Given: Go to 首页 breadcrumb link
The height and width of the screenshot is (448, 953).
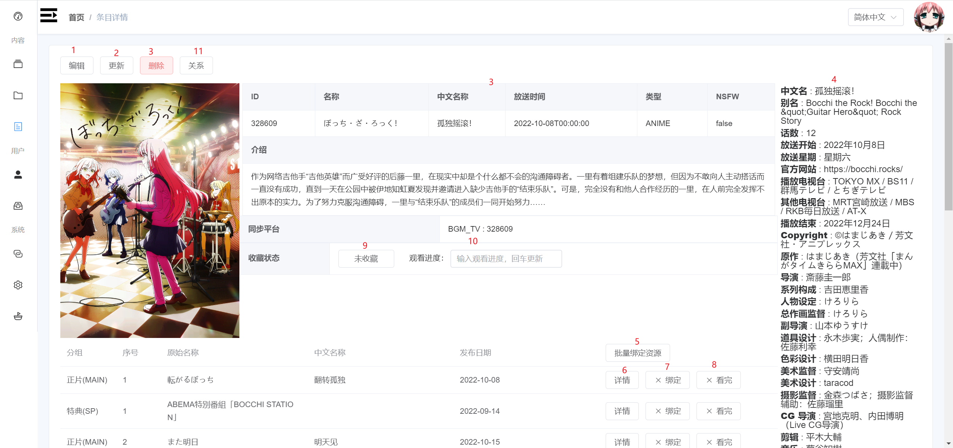Looking at the screenshot, I should tap(76, 17).
